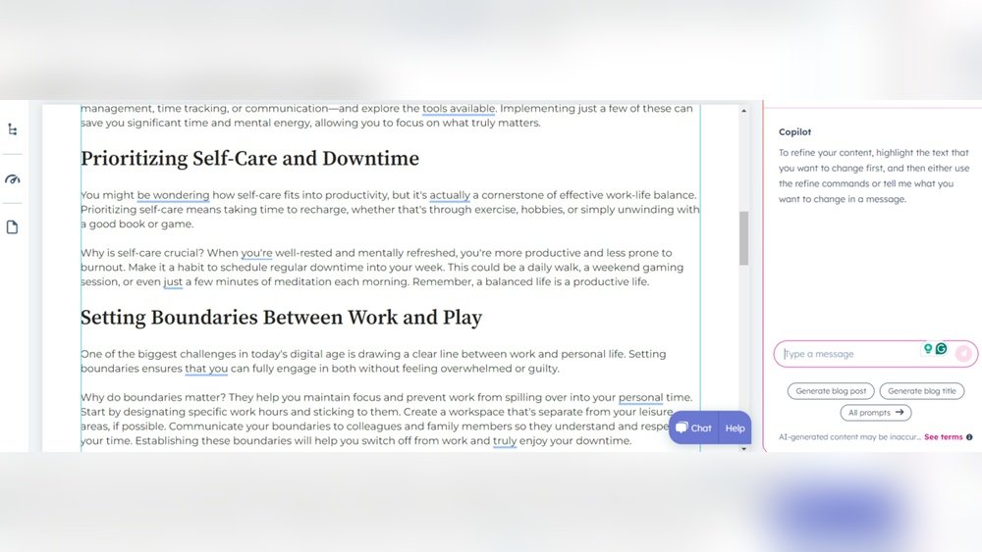Click the editor scrollbar down arrow

(x=743, y=448)
